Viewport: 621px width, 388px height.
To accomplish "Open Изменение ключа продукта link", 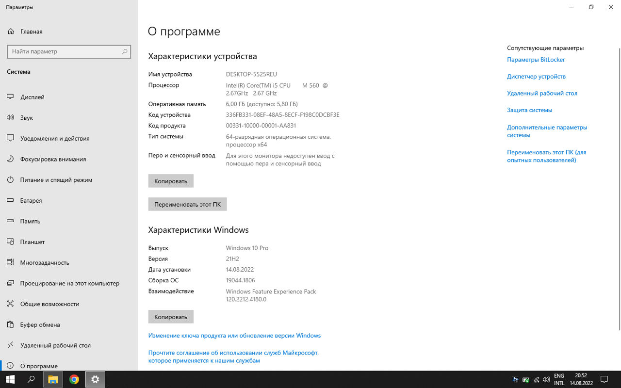I will coord(234,336).
